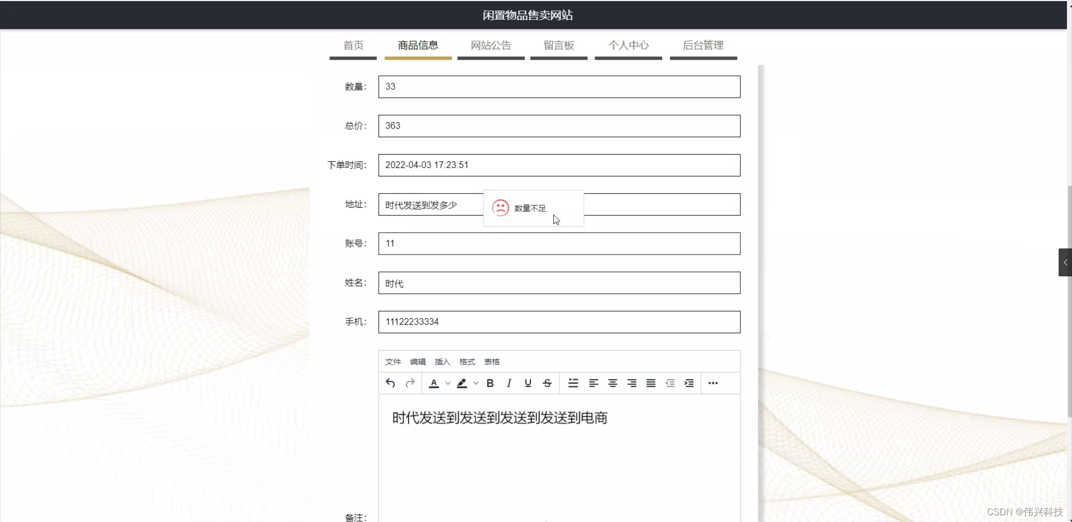The height and width of the screenshot is (522, 1072).
Task: Click the Undo icon in the editor toolbar
Action: 390,383
